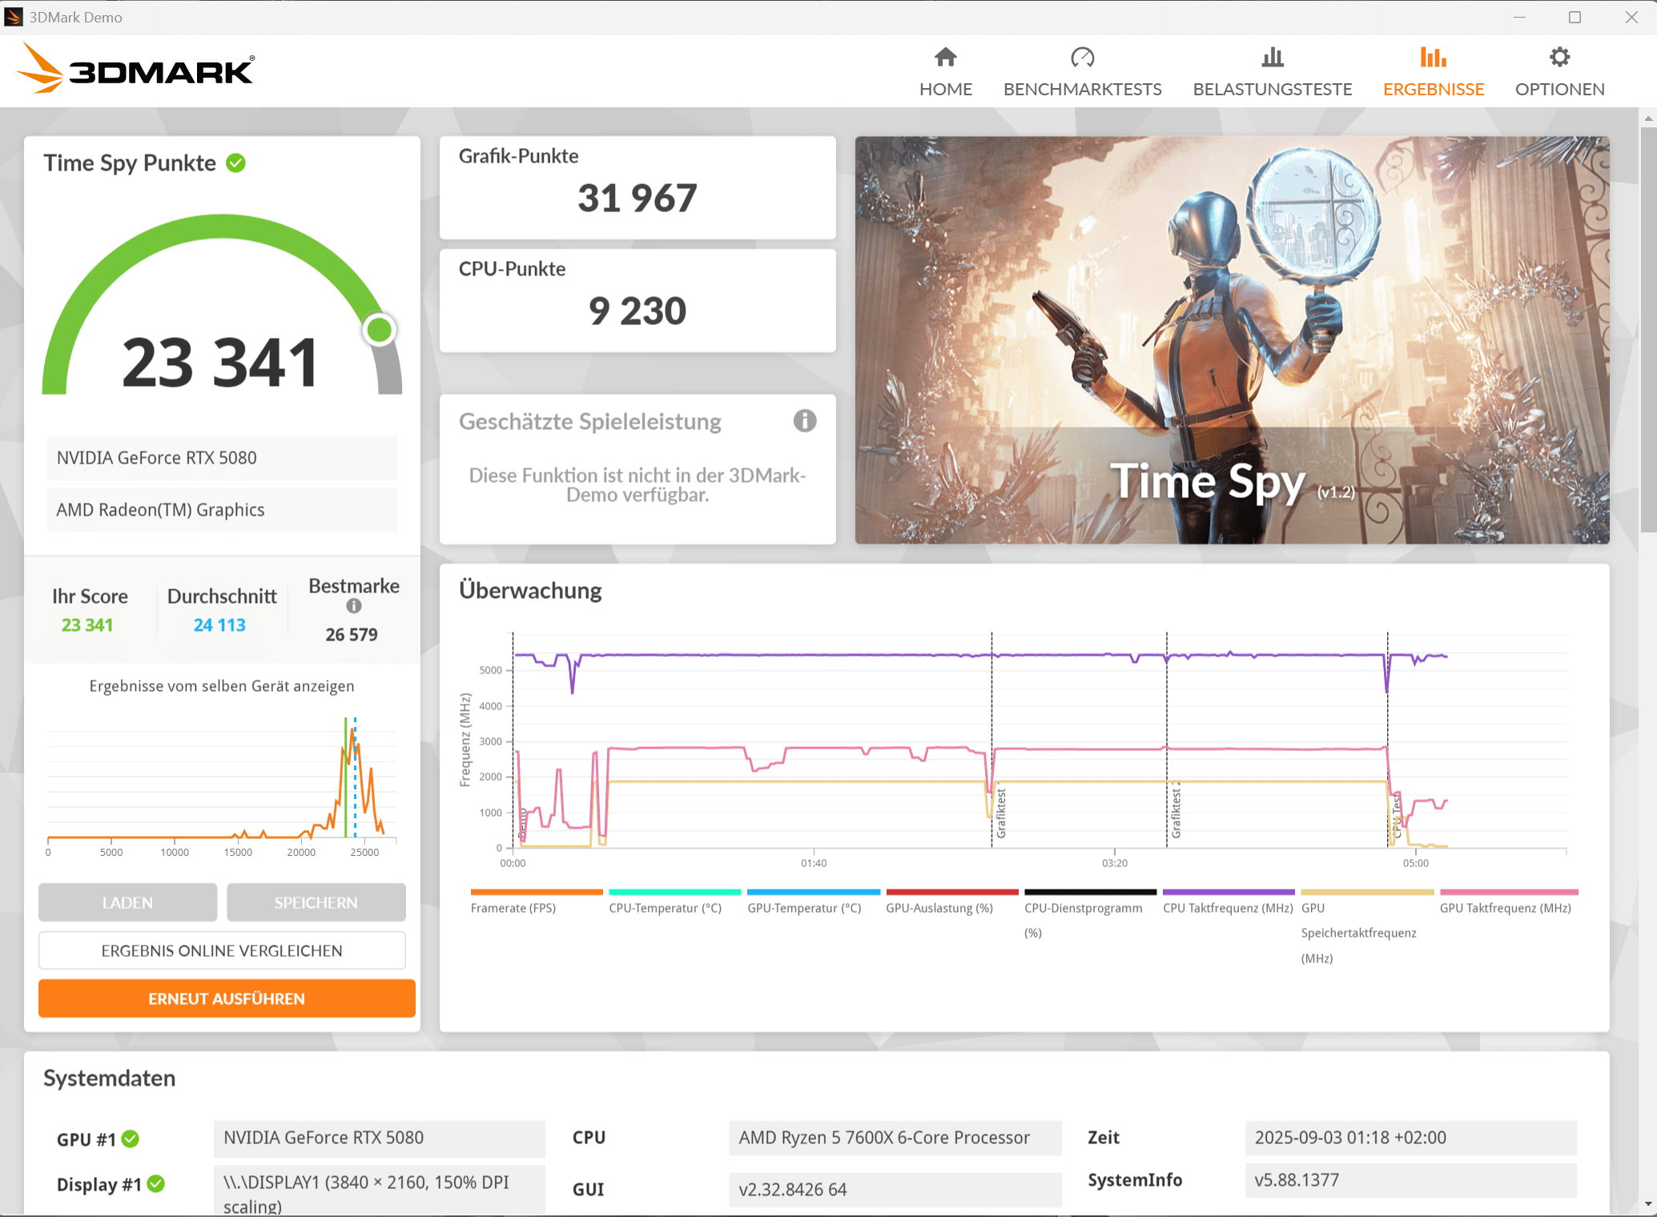Click the info icon under Bestmarke
This screenshot has width=1657, height=1217.
353,606
